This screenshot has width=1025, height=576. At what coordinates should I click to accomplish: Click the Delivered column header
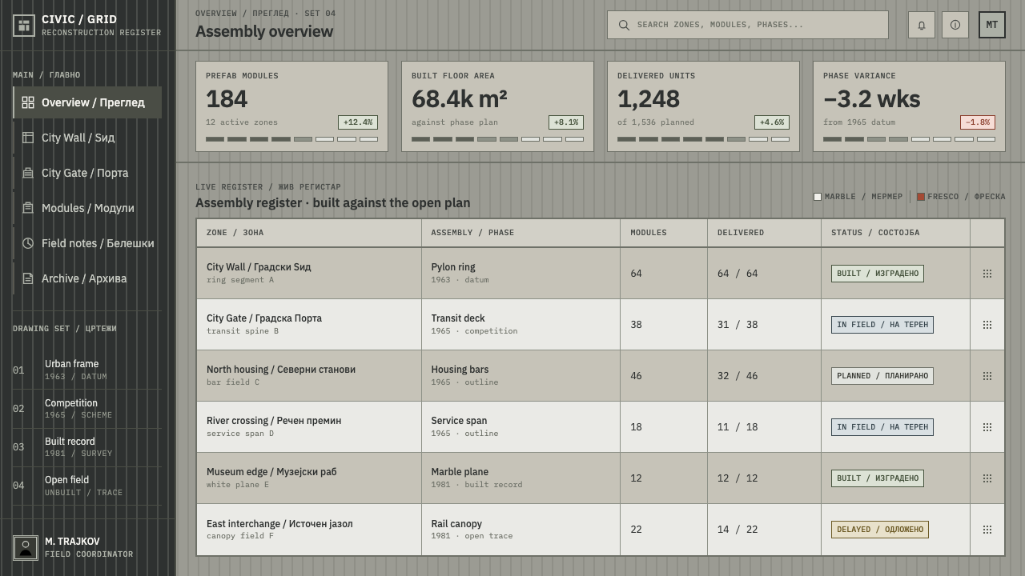coord(764,233)
